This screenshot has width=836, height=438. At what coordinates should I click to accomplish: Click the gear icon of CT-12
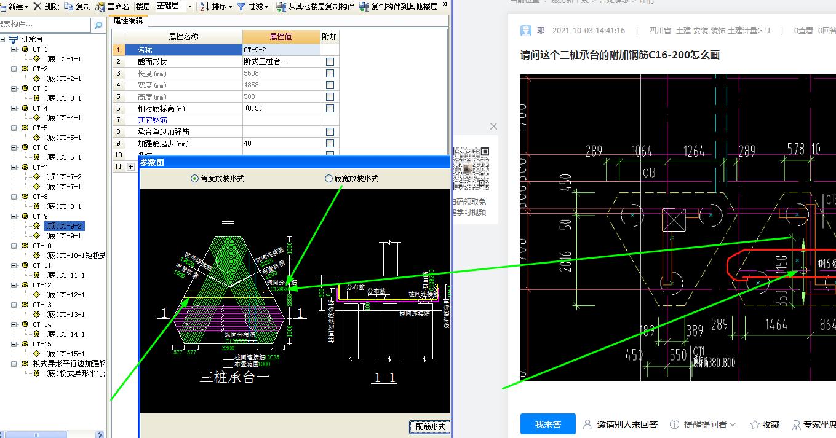pos(25,285)
